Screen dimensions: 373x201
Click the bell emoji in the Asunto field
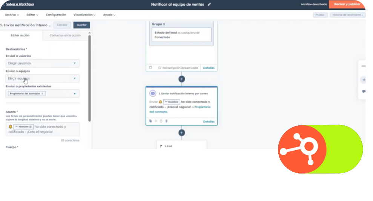(x=11, y=127)
